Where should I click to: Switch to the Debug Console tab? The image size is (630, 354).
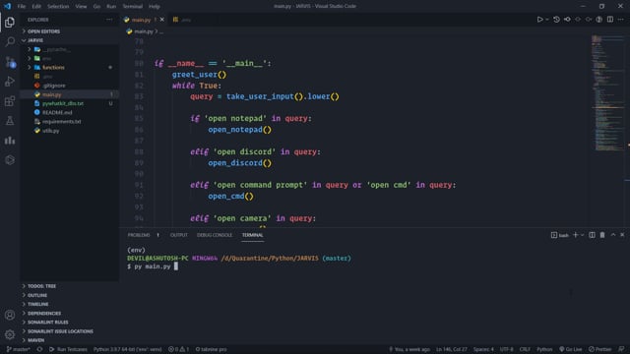[x=215, y=235]
